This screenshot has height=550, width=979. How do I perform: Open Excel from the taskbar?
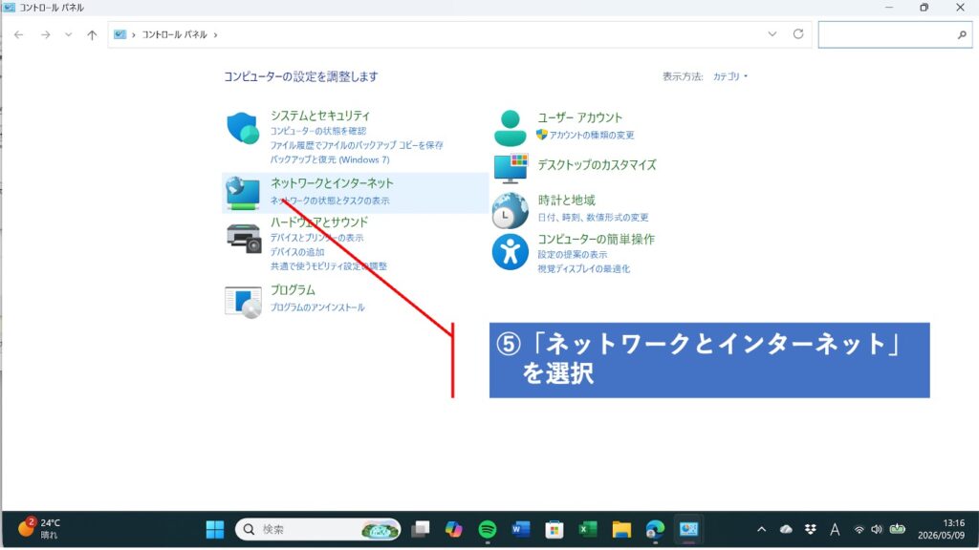tap(588, 529)
